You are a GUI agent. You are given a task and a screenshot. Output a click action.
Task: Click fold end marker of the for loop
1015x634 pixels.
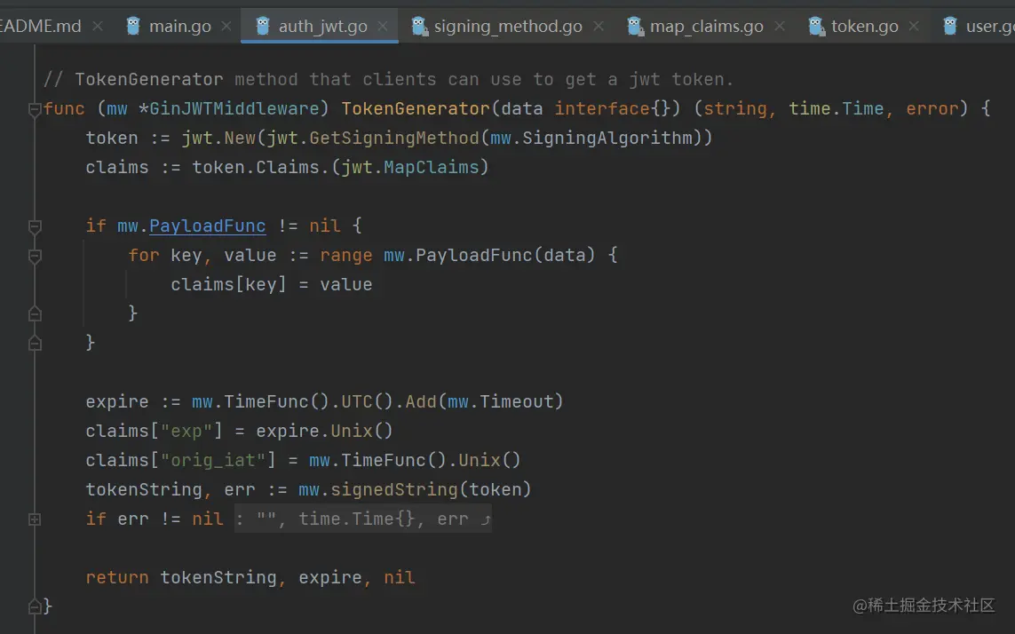click(x=35, y=314)
